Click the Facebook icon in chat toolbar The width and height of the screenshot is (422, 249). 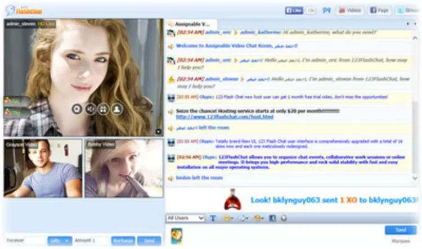272,218
